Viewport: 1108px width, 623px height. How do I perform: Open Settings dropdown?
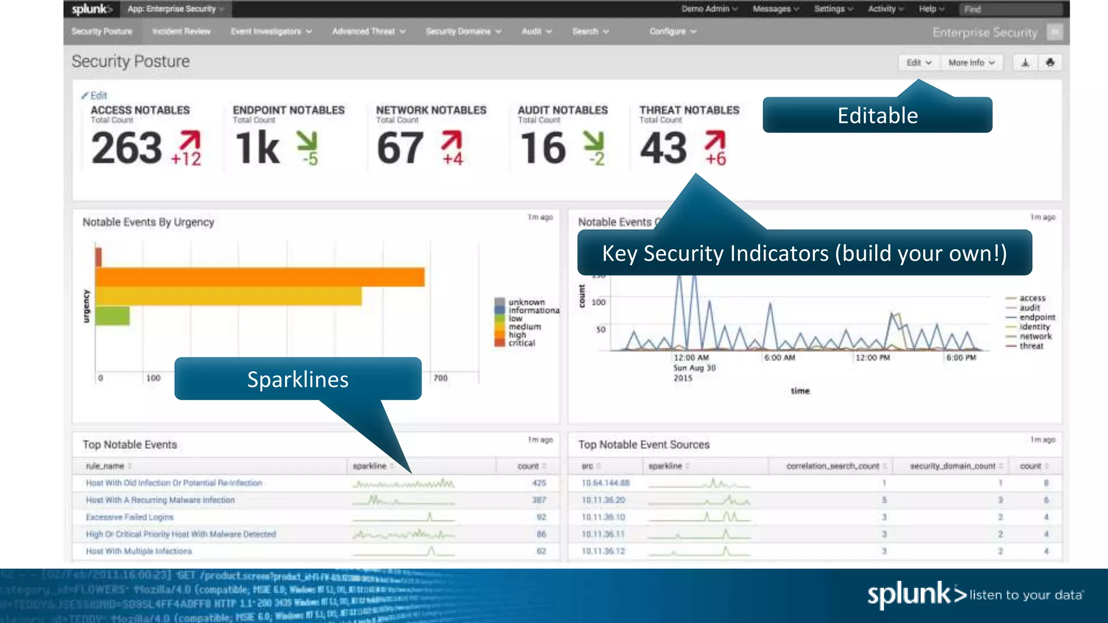pyautogui.click(x=833, y=9)
